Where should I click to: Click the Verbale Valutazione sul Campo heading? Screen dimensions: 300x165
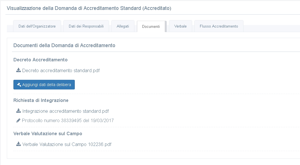48,133
